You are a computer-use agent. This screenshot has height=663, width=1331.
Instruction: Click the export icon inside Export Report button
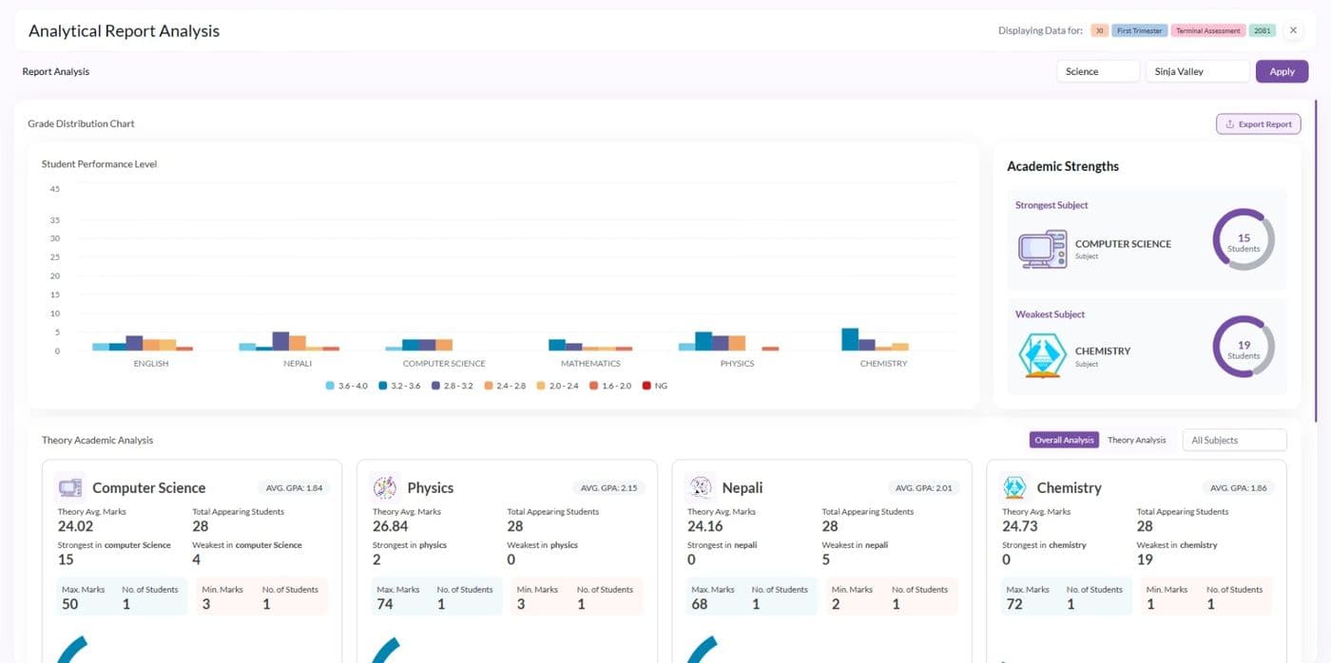(1229, 124)
